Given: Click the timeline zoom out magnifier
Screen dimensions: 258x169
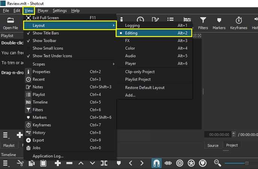Looking at the screenshot, I should click(x=217, y=163).
